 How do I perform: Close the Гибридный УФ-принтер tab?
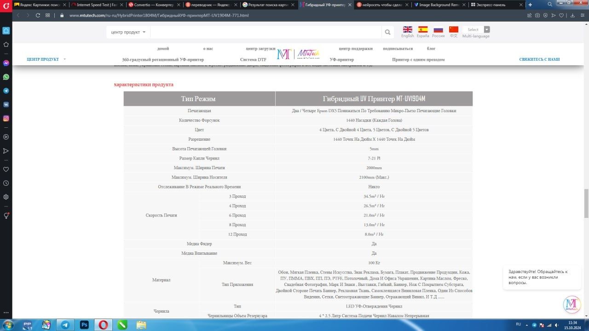pos(350,5)
